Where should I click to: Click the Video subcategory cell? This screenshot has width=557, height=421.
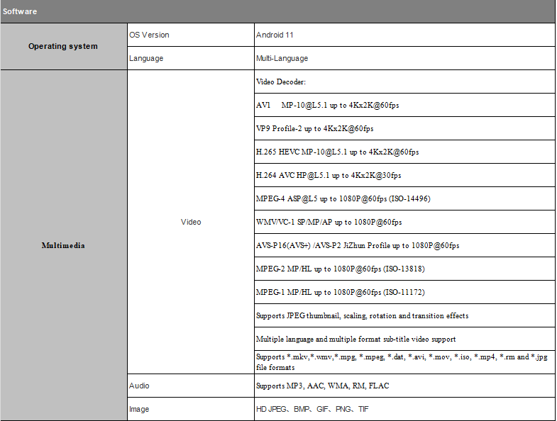pyautogui.click(x=191, y=222)
